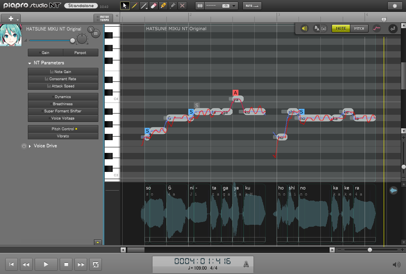
Task: Select Attack Speed parameter
Action: click(63, 86)
